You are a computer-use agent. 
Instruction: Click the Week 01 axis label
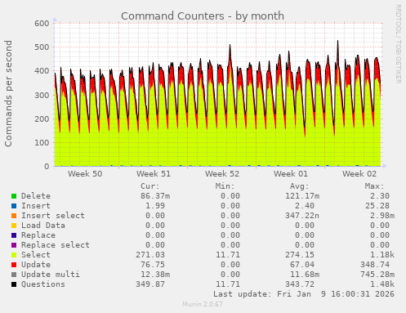click(x=291, y=174)
